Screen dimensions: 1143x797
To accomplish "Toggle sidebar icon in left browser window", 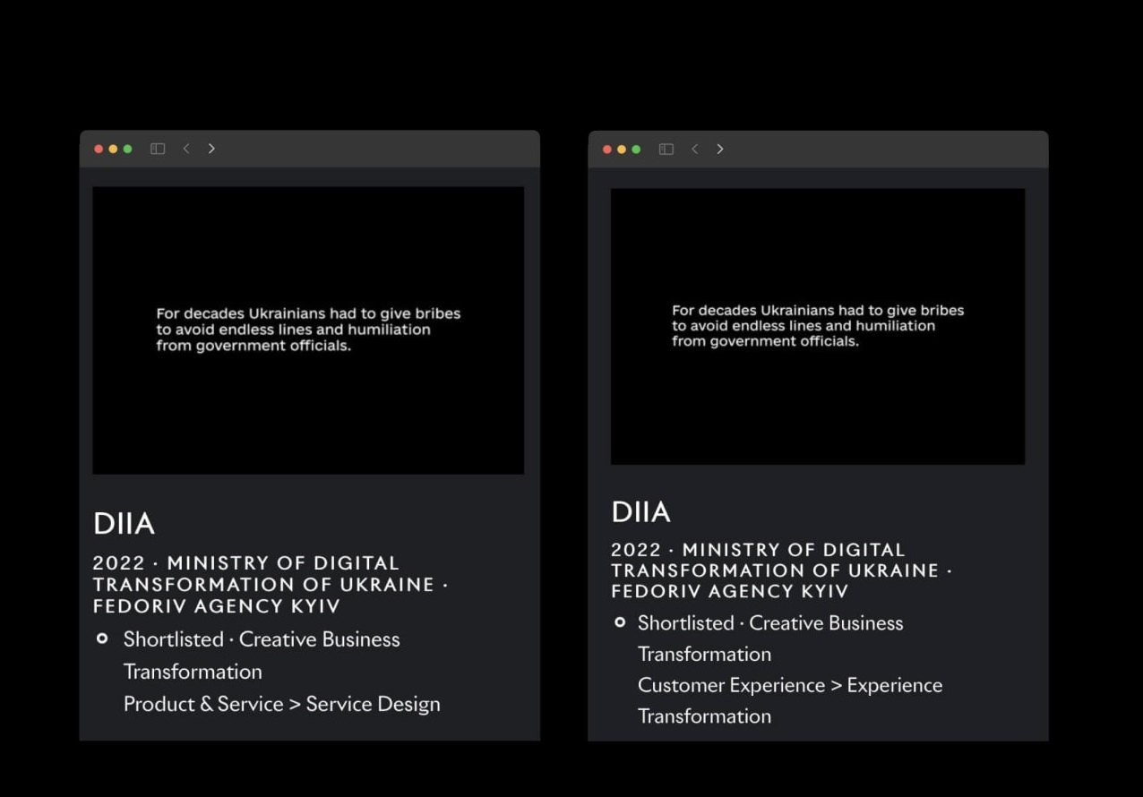I will (x=158, y=149).
